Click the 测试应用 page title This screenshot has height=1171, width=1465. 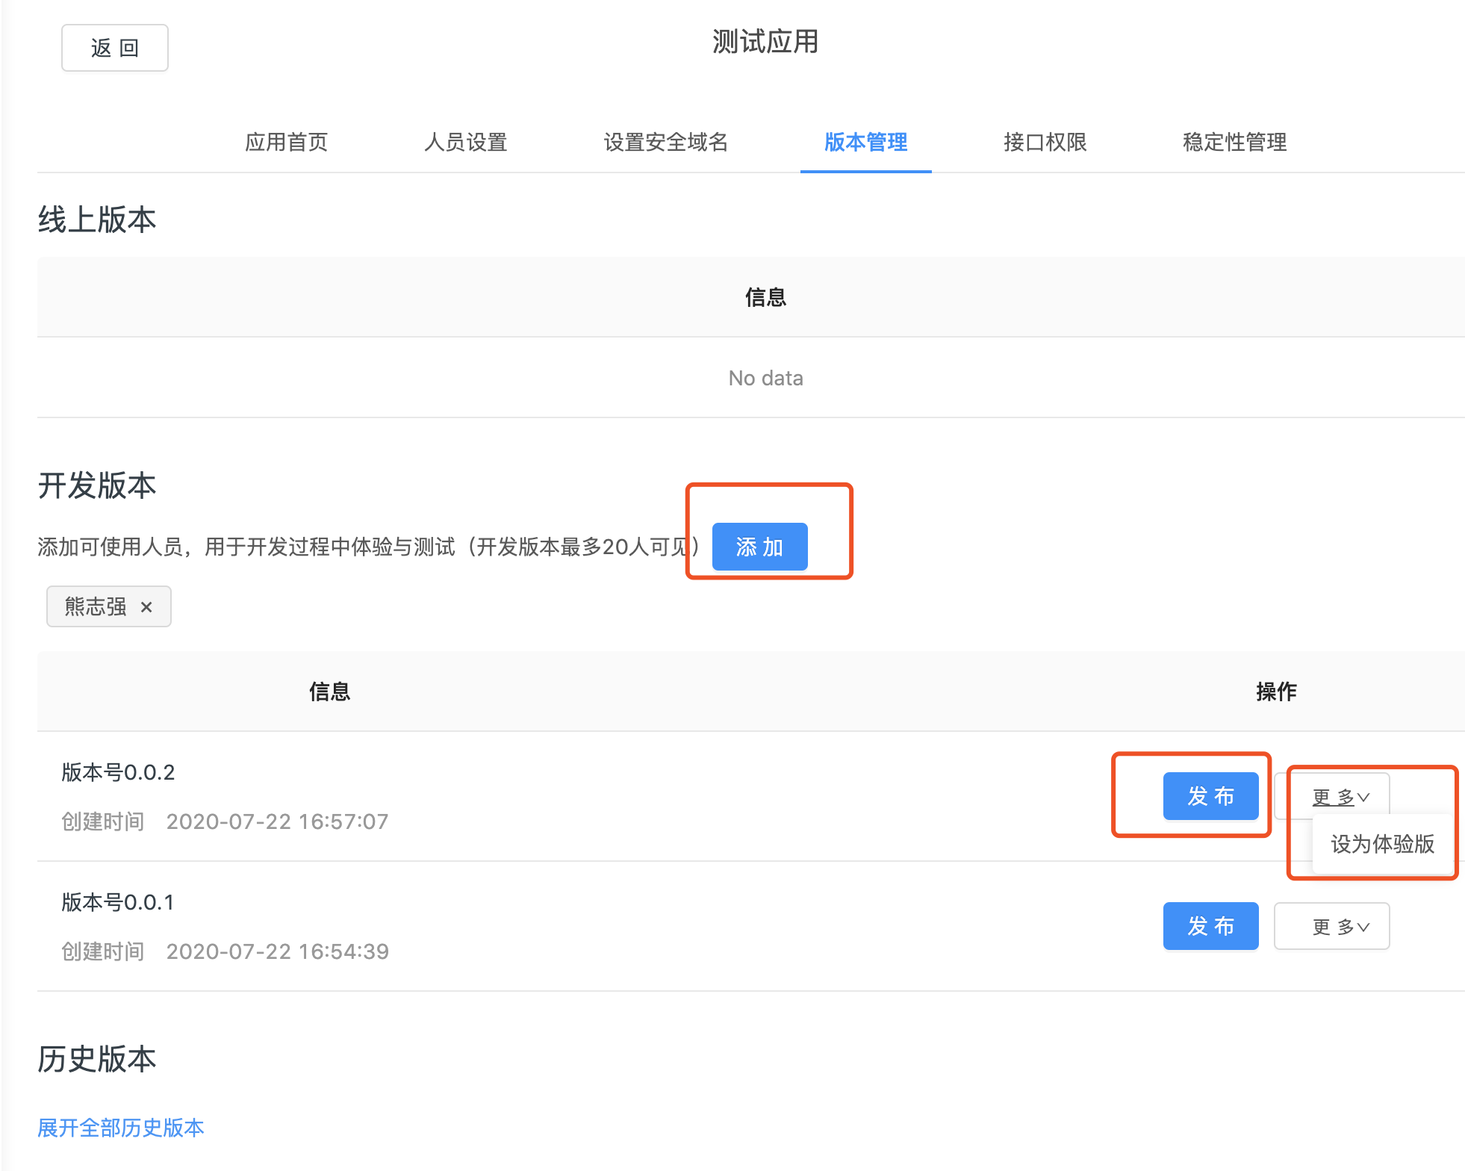(765, 42)
